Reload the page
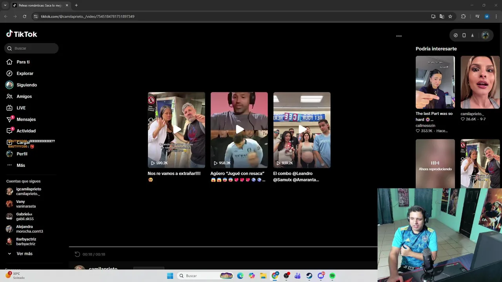502x282 pixels. 24,16
